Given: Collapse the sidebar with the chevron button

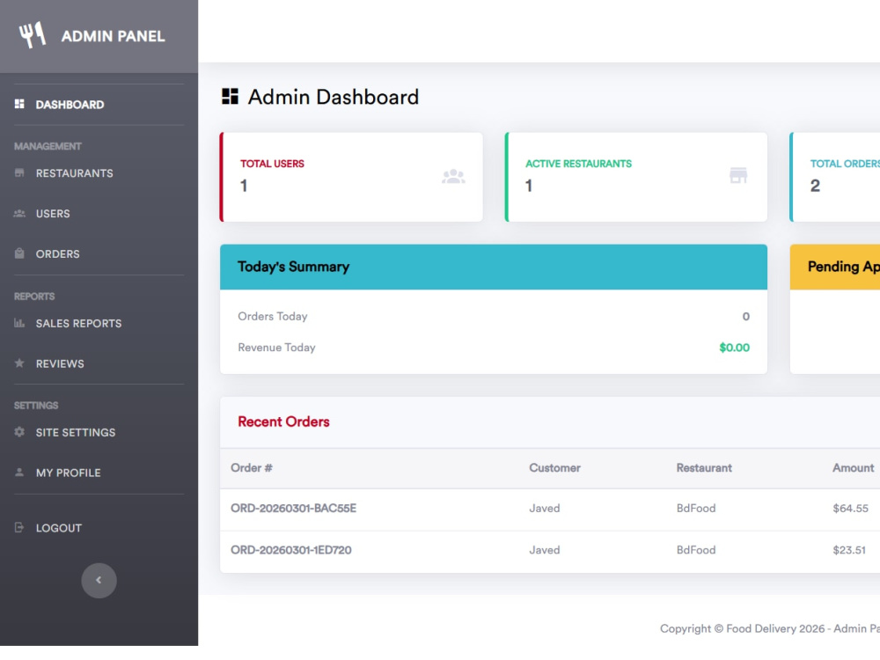Looking at the screenshot, I should tap(99, 580).
